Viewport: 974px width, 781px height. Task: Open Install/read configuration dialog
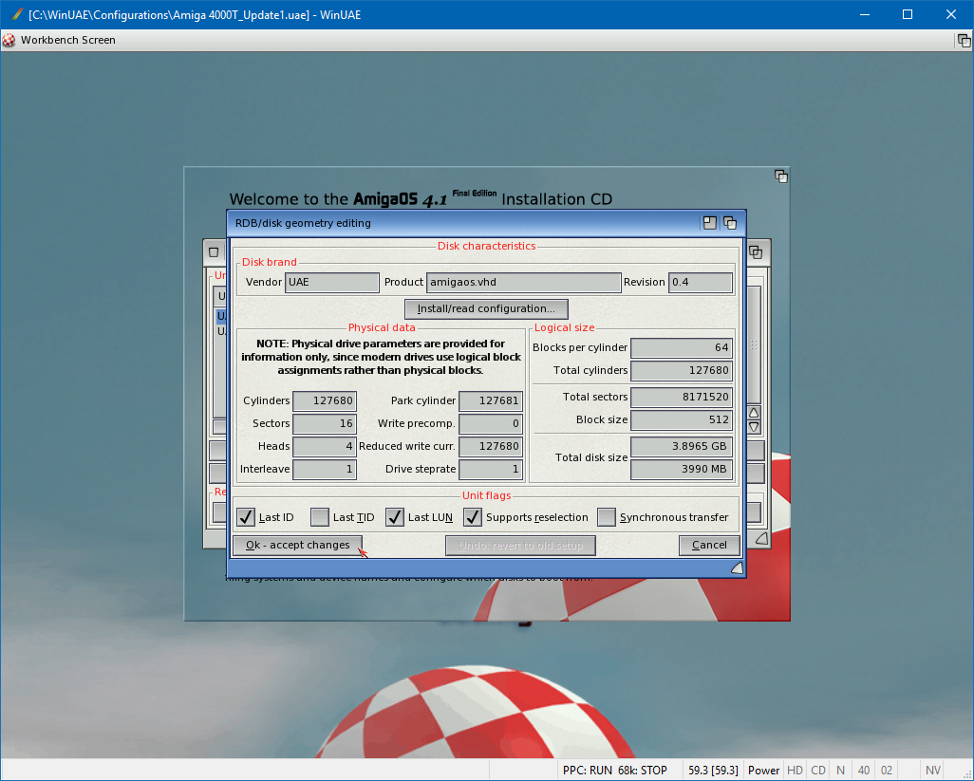(486, 308)
